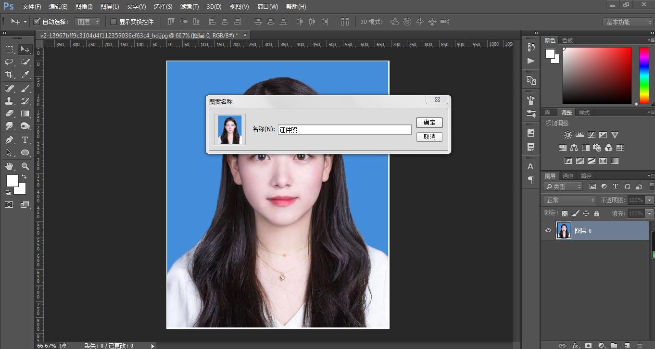The image size is (655, 349).
Task: Select the Horizontal Type tool
Action: pyautogui.click(x=25, y=140)
